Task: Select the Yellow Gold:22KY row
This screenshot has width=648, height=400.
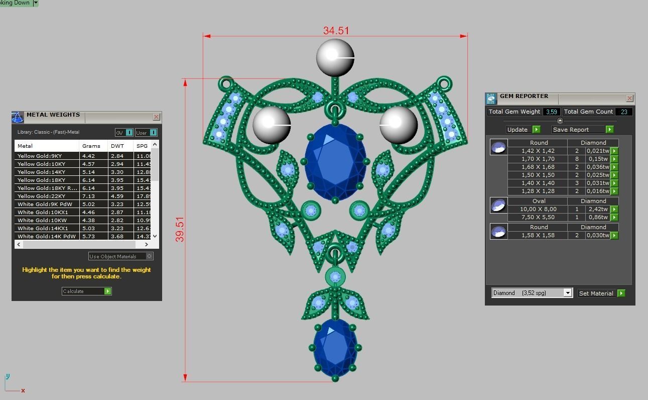Action: click(83, 196)
